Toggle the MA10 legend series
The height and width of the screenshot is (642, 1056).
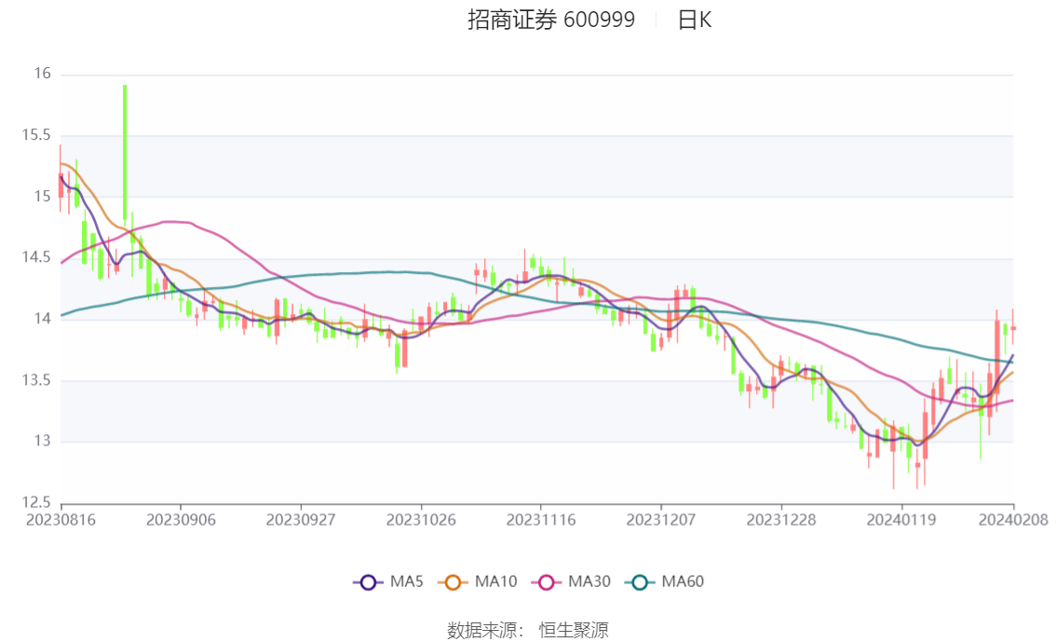(478, 582)
